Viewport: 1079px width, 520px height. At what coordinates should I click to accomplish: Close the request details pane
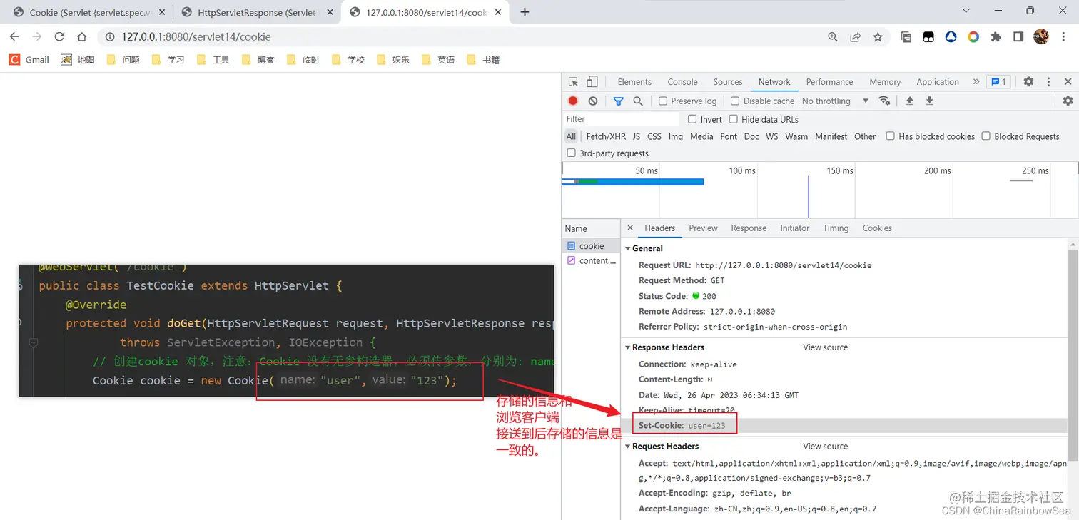tap(630, 228)
